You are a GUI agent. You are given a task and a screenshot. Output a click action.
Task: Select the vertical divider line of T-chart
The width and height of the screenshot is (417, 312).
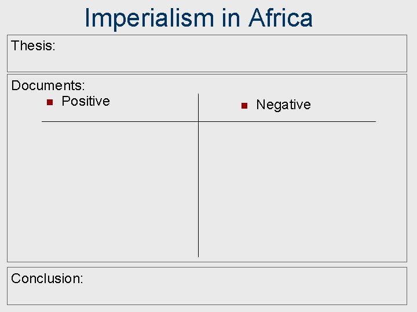click(198, 185)
